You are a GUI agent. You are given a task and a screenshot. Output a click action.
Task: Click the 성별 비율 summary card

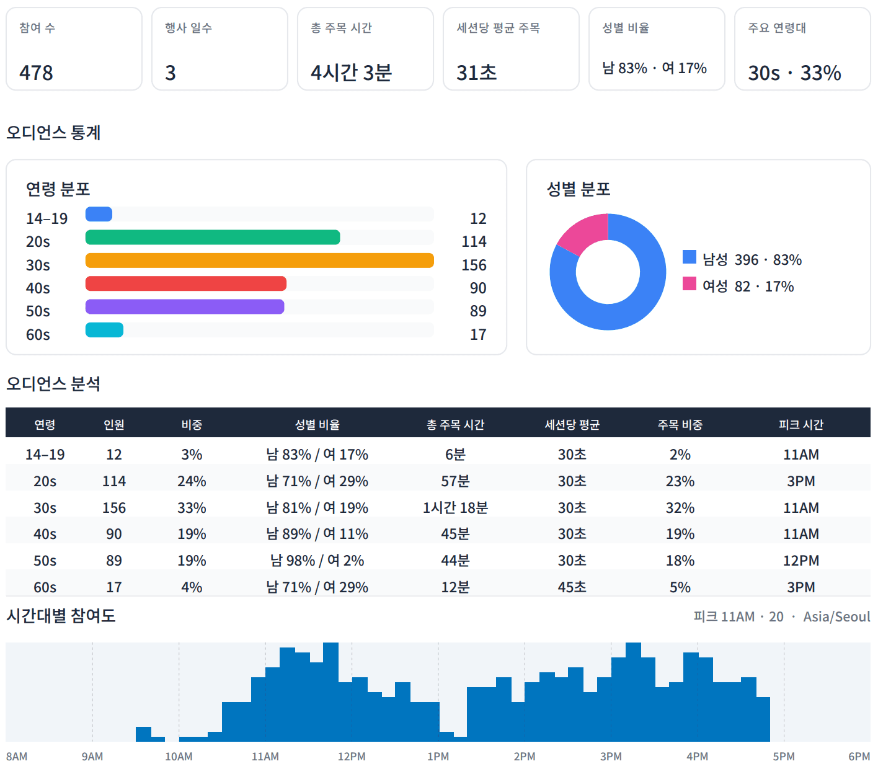(x=657, y=49)
